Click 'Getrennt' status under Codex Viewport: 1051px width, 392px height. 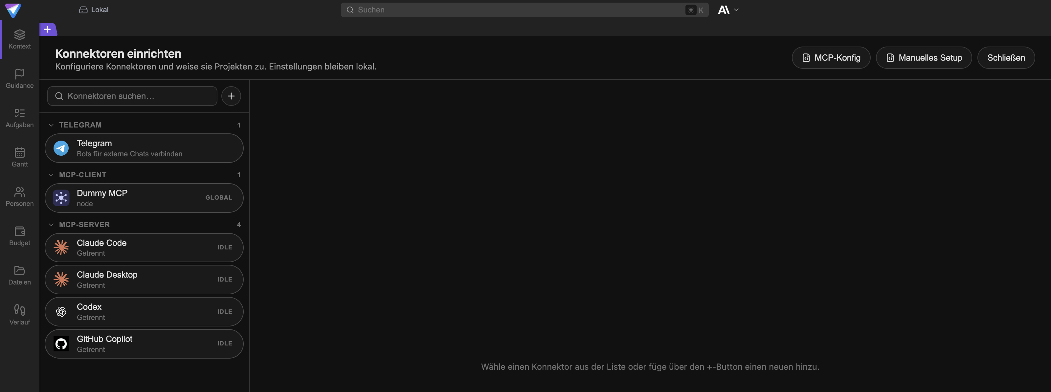click(91, 318)
